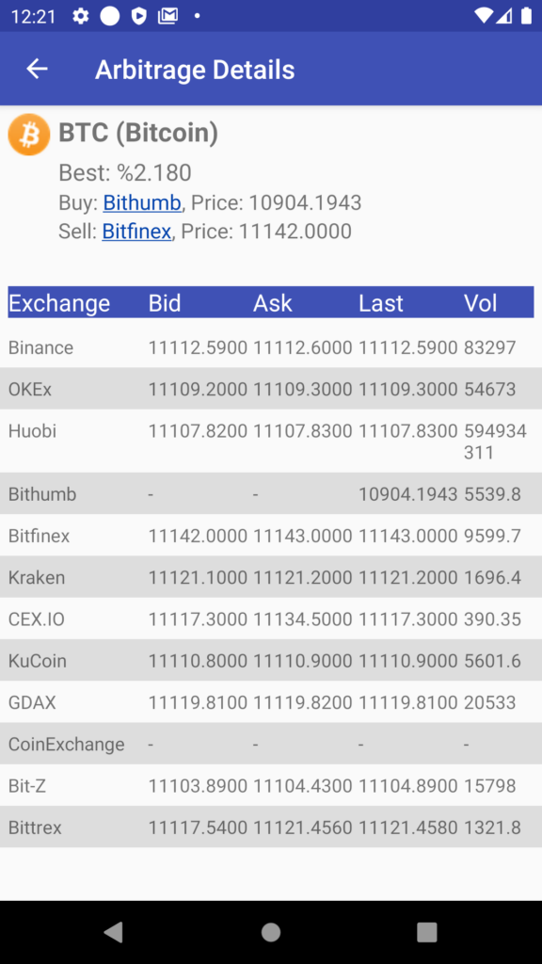Open the Bitfinex sell exchange link

pyautogui.click(x=136, y=232)
